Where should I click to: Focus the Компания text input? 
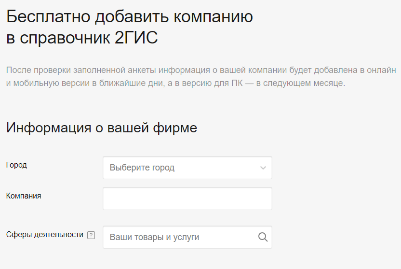[187, 198]
